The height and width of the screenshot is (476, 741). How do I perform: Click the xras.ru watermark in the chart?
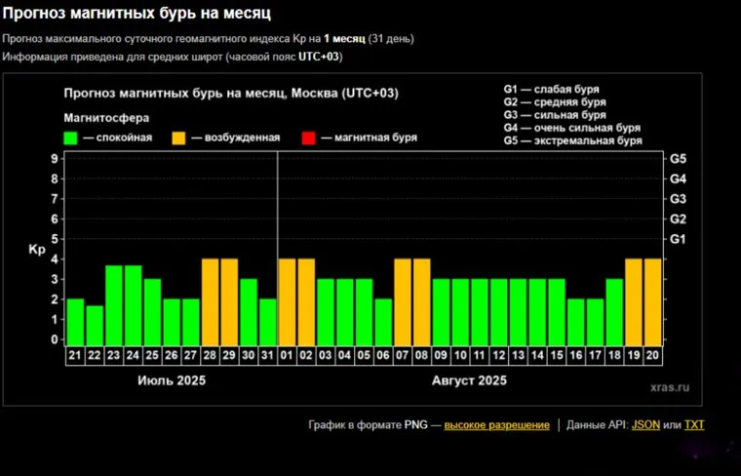[669, 386]
